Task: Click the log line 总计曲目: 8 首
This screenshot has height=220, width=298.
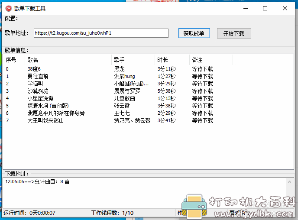Action: [x=37, y=181]
